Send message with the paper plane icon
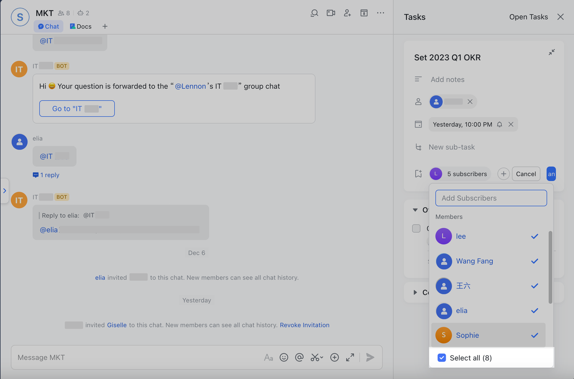Screen dimensions: 574x379 point(370,357)
